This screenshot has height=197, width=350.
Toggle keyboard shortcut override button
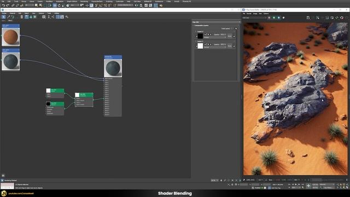tap(91, 5)
